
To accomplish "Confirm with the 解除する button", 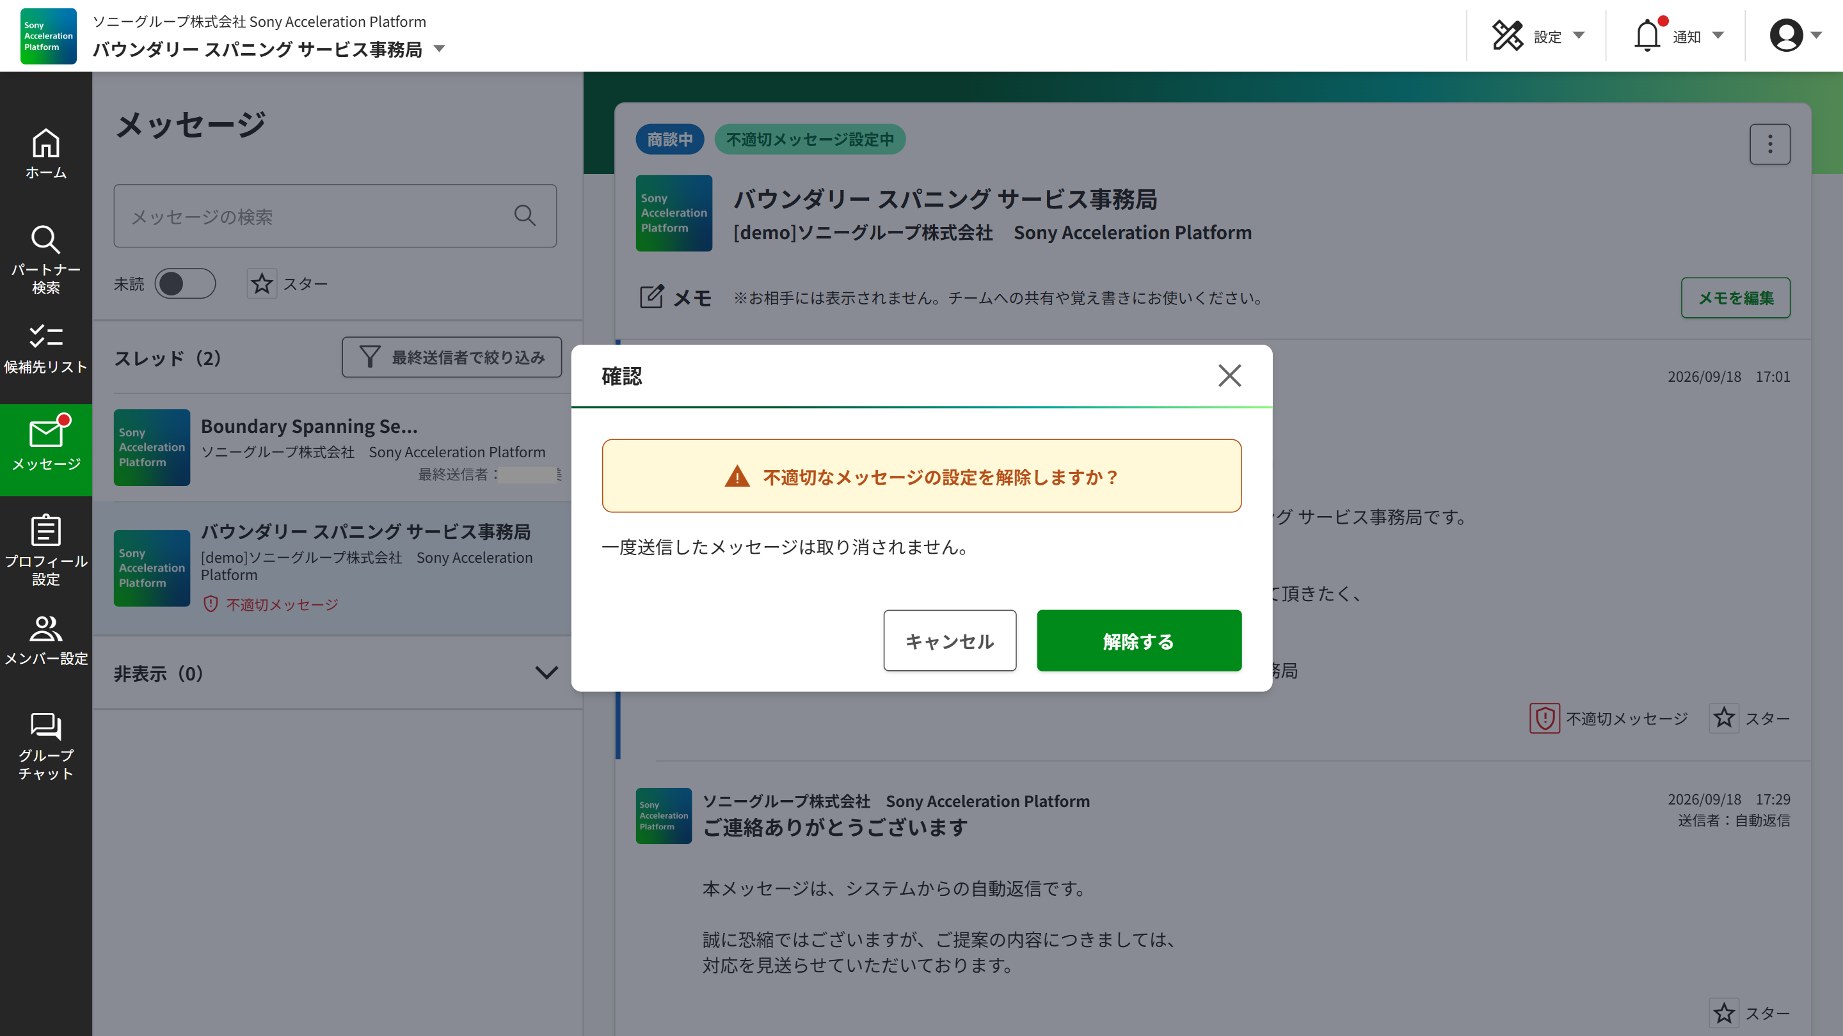I will click(1139, 641).
